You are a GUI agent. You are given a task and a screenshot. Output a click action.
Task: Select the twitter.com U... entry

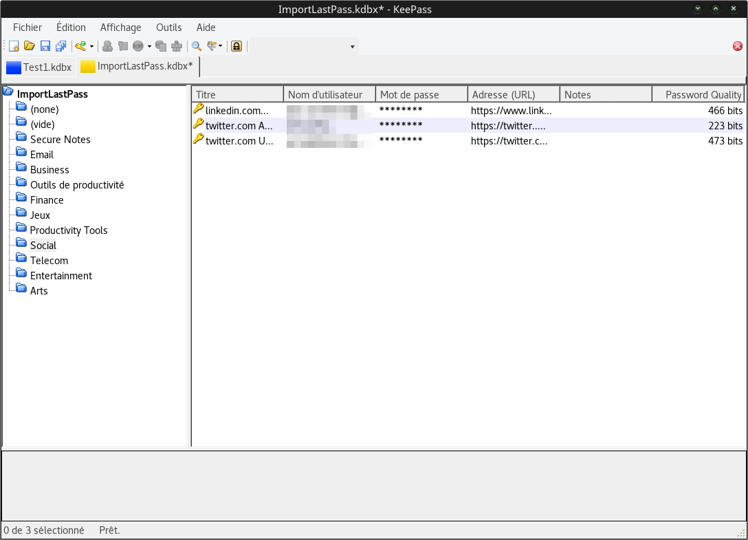click(468, 141)
